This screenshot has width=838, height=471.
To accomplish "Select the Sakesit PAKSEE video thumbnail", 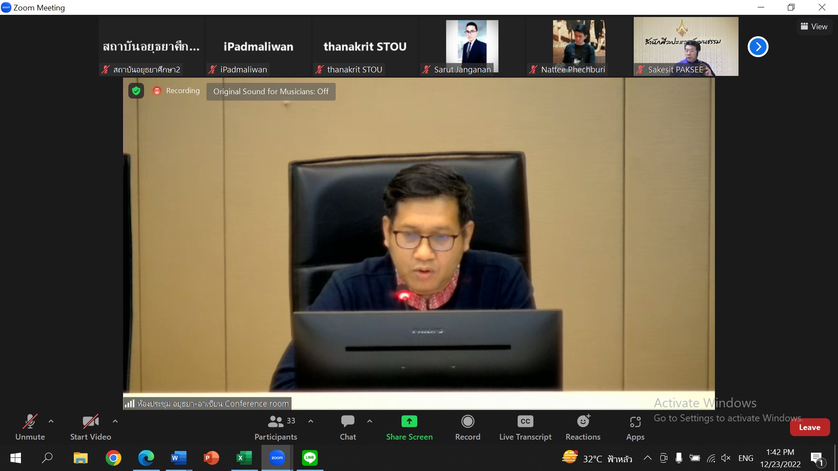I will [686, 47].
